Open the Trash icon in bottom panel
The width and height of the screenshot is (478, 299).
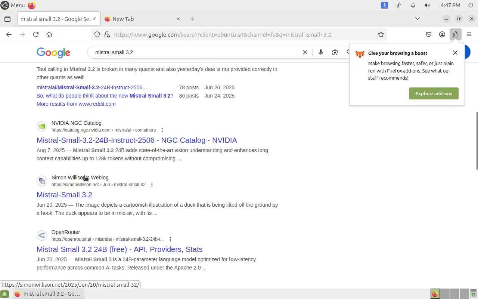click(x=473, y=294)
